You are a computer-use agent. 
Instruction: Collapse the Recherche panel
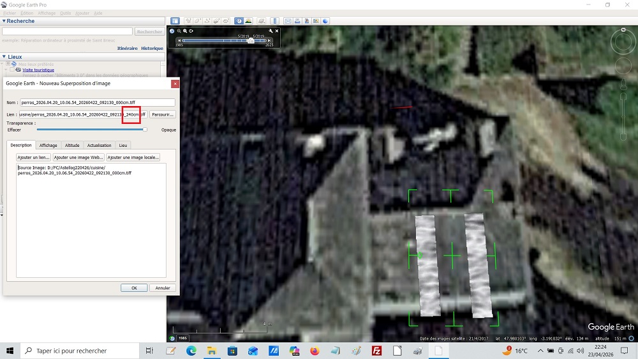(x=4, y=21)
